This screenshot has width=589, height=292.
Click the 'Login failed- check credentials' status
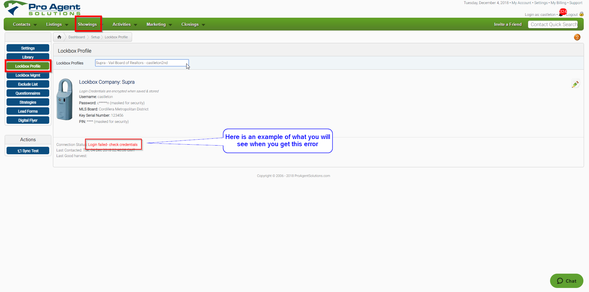point(113,145)
